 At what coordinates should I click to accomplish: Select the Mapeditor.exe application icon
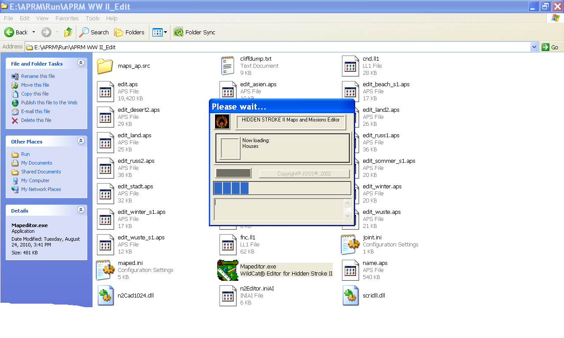coord(228,270)
